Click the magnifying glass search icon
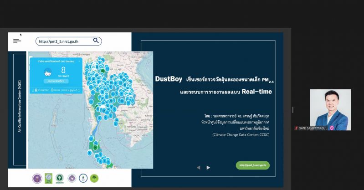 coord(96,41)
